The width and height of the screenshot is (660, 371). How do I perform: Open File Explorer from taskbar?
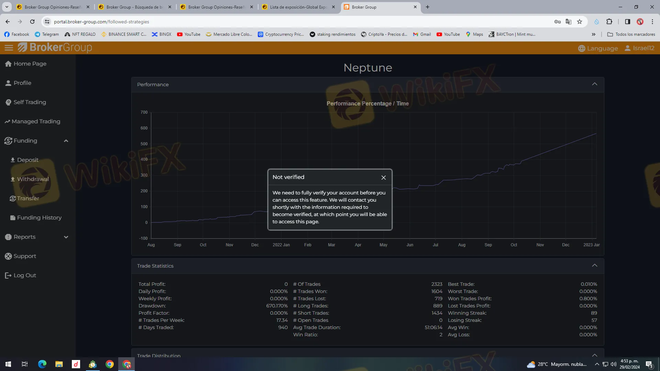point(59,364)
